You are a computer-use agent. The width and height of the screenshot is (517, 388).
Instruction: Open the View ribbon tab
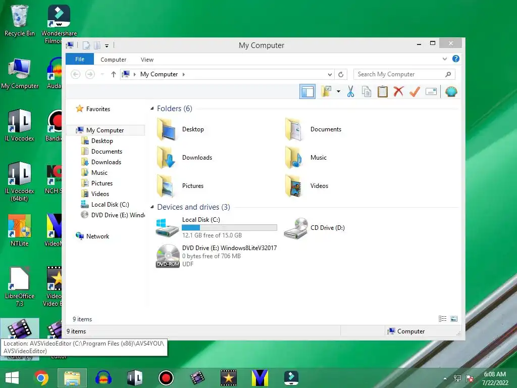[147, 60]
